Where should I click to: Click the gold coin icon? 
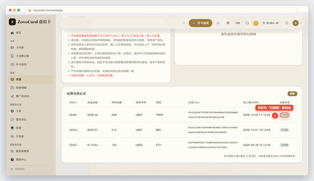pyautogui.click(x=255, y=23)
